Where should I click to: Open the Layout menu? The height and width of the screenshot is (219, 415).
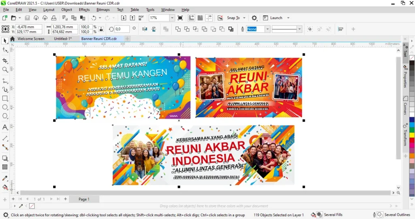click(49, 10)
